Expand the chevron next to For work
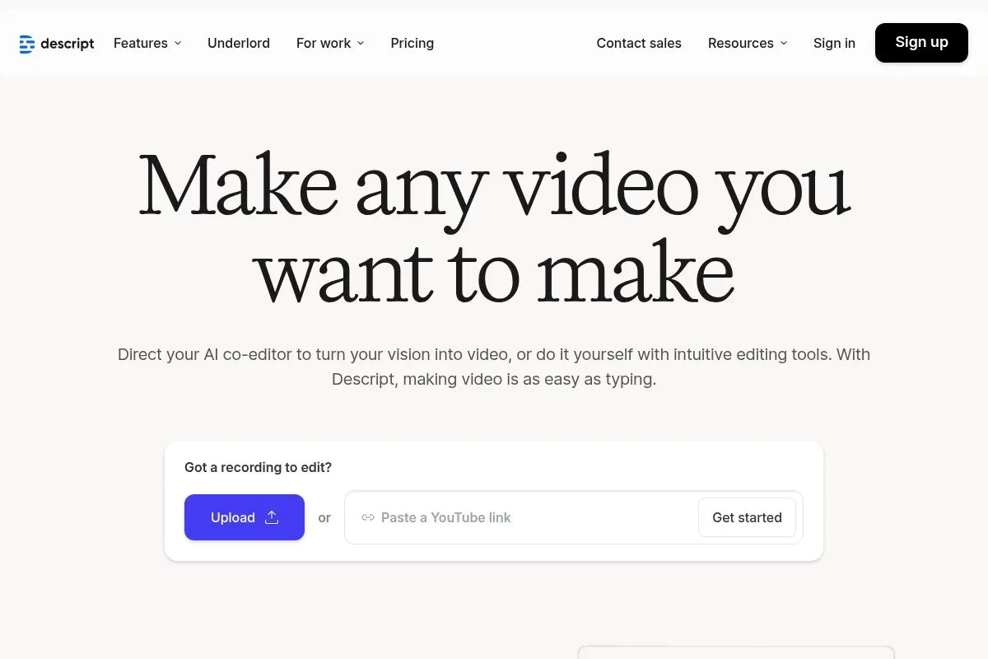988x659 pixels. (x=361, y=44)
